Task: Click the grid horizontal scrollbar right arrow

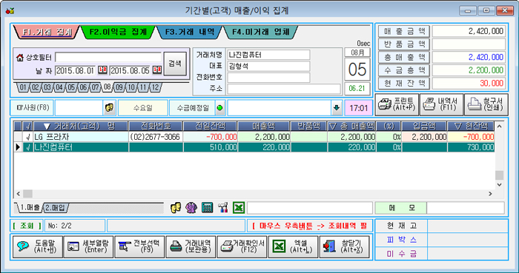Action: [490, 194]
